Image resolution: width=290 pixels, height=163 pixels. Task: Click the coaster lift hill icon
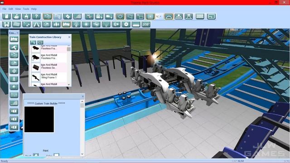click(x=77, y=16)
